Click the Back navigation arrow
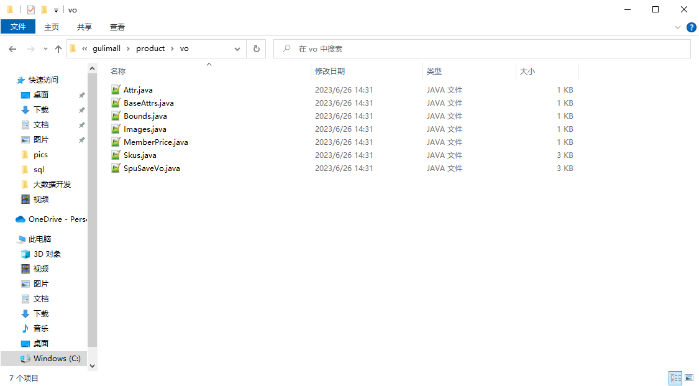Screen dimensions: 699x386 coord(12,48)
